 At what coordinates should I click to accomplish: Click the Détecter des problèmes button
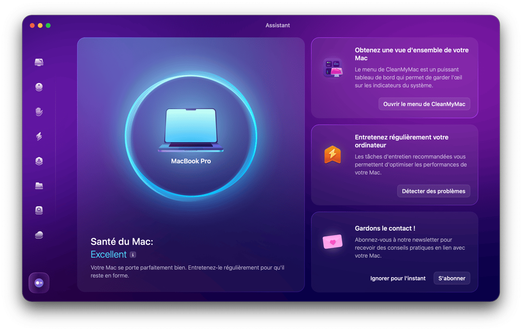pyautogui.click(x=434, y=191)
